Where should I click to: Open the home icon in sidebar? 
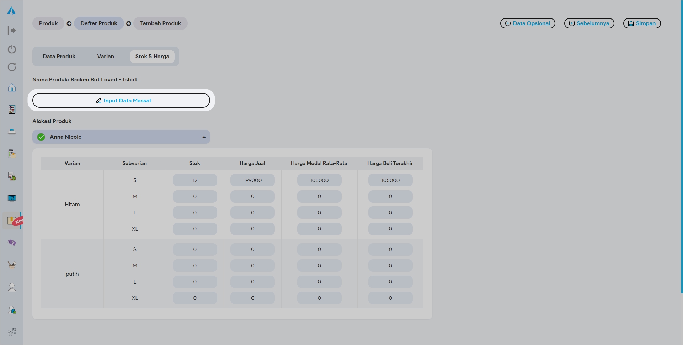12,87
